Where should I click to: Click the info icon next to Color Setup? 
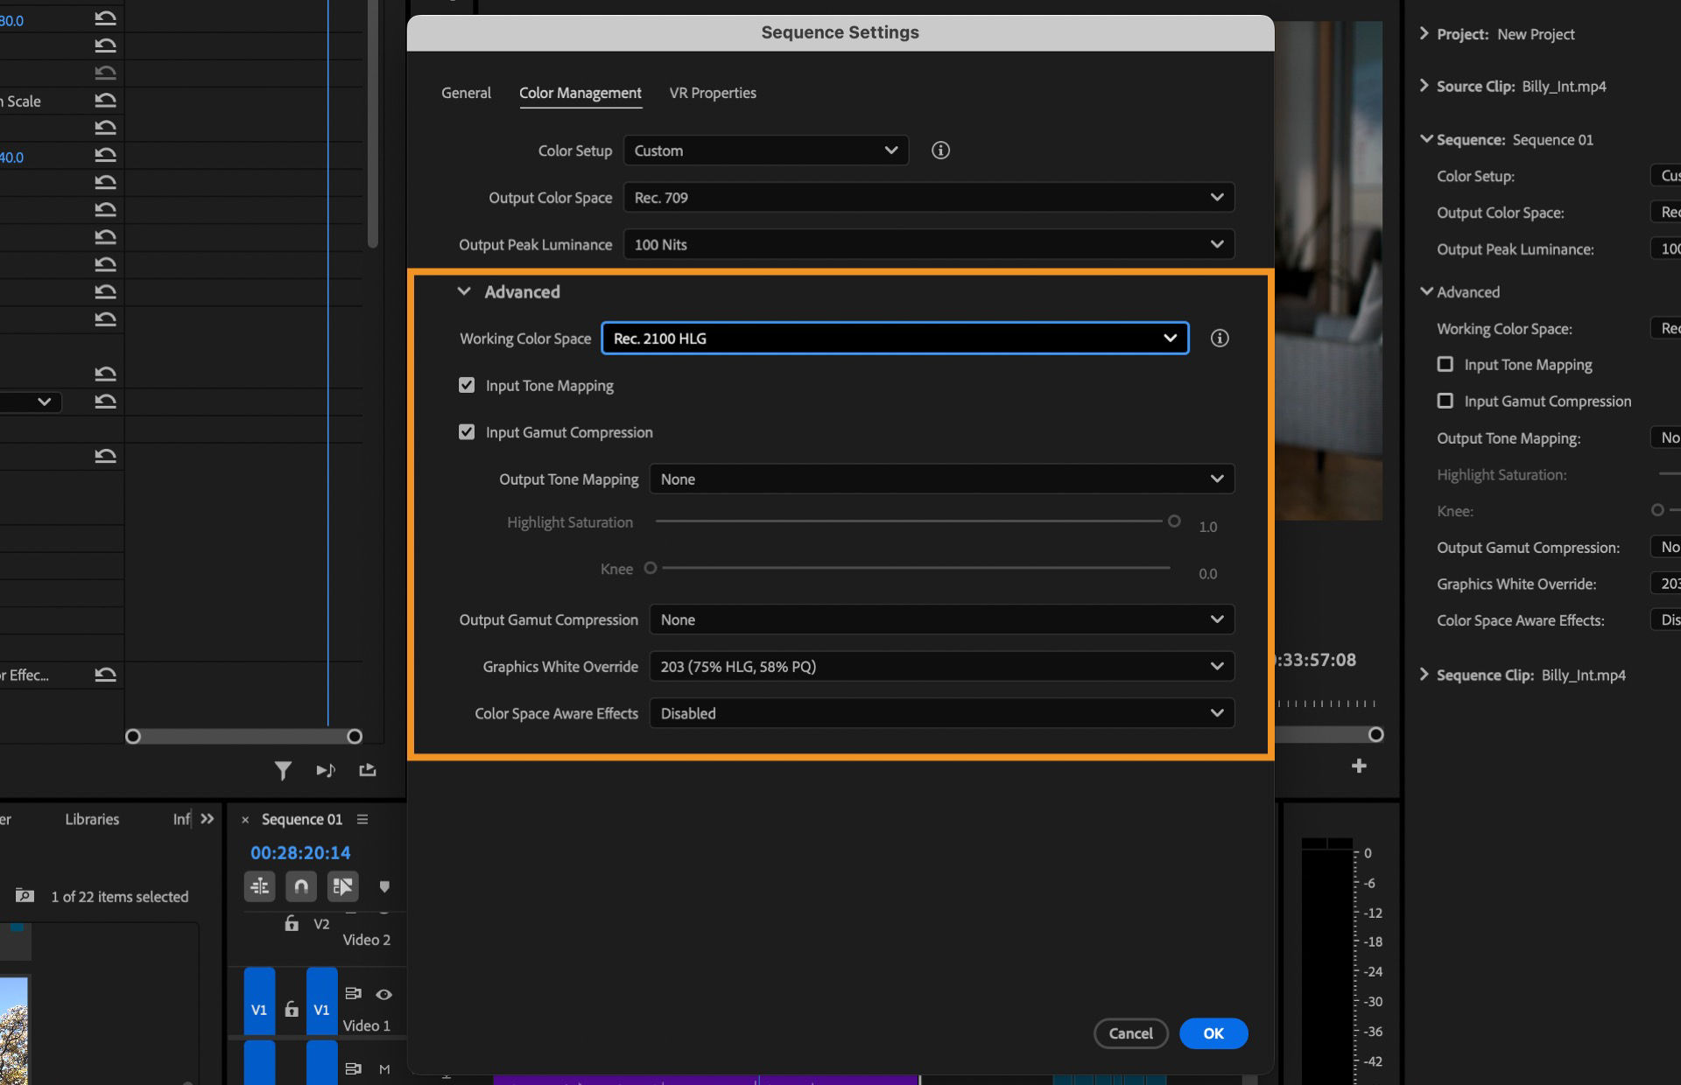coord(940,150)
